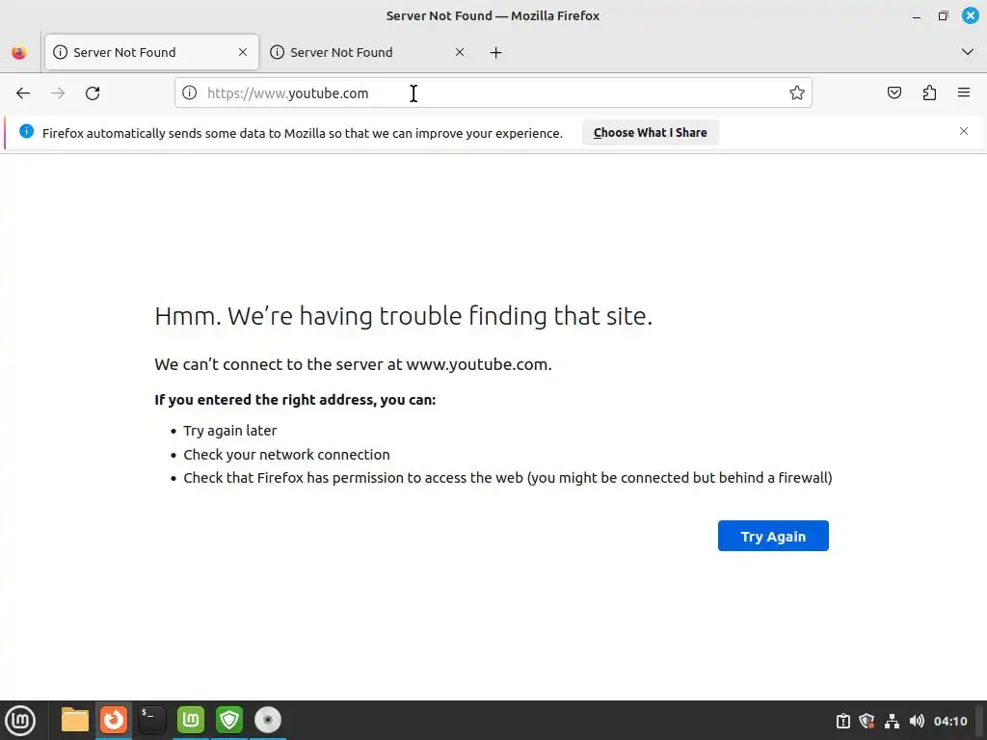Click the 04:10 clock

(950, 721)
